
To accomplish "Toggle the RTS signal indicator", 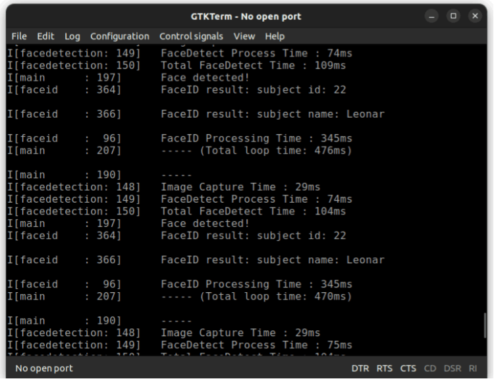I will (x=385, y=368).
